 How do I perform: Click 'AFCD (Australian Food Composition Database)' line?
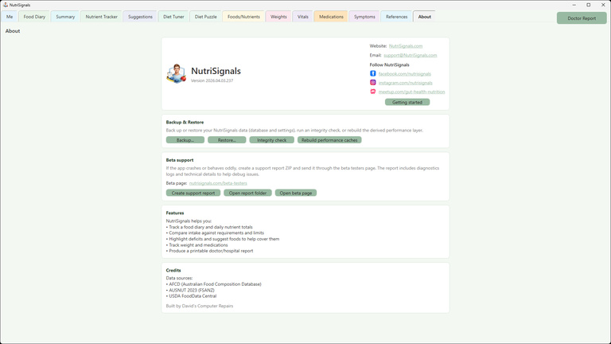click(x=214, y=284)
